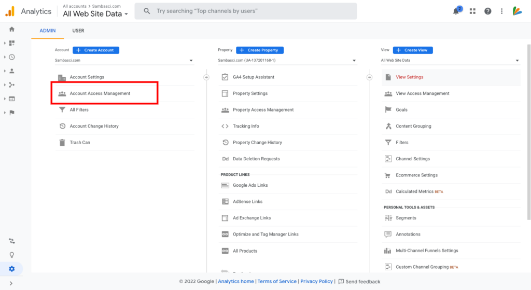Open Terms of Service link

[x=277, y=281]
